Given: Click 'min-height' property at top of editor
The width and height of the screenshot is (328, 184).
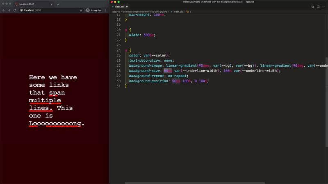Looking at the screenshot, I should pyautogui.click(x=139, y=15).
